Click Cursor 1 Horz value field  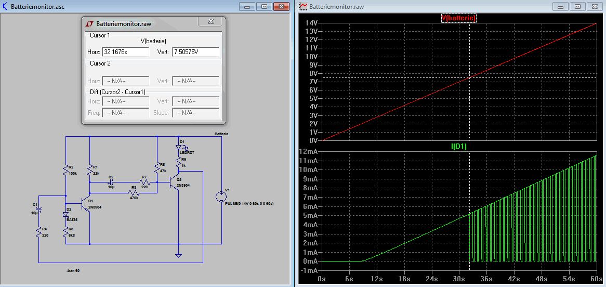(x=125, y=52)
